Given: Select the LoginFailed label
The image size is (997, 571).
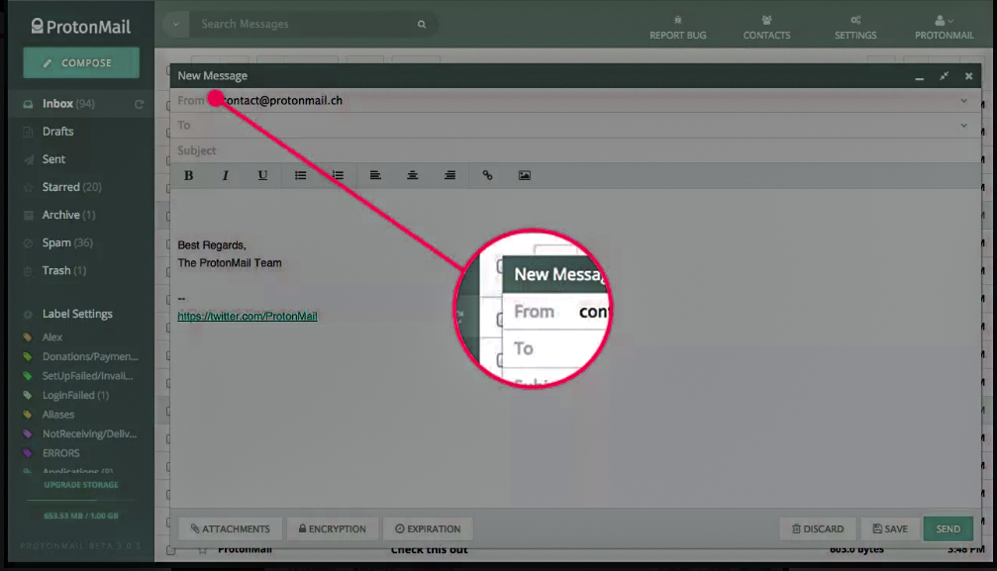Looking at the screenshot, I should point(75,396).
